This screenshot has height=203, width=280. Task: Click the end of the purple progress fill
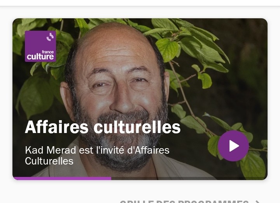point(111,178)
